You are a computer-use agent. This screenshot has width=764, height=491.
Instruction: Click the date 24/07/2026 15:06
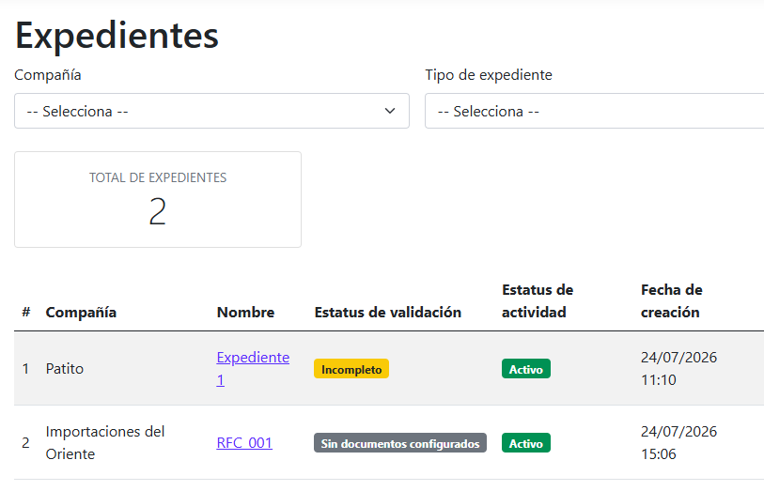(x=678, y=442)
